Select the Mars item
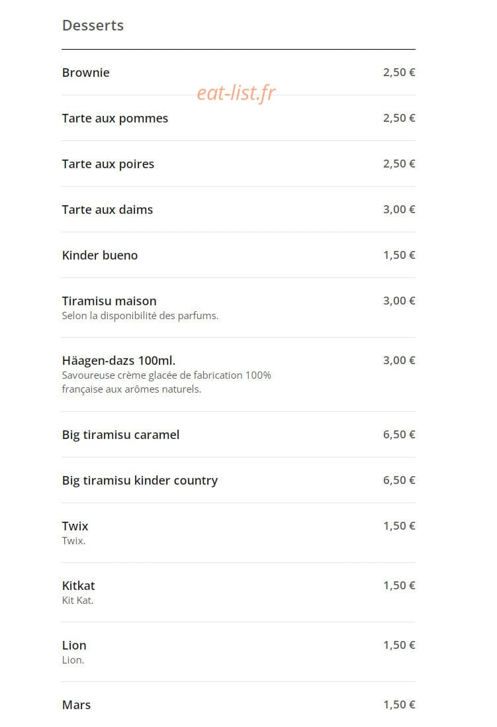The height and width of the screenshot is (727, 497). pyautogui.click(x=238, y=704)
